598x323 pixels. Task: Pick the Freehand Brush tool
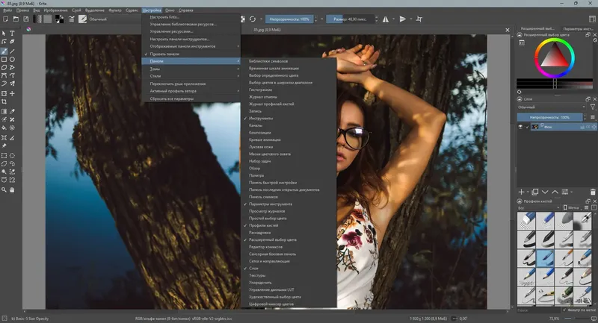pos(4,50)
